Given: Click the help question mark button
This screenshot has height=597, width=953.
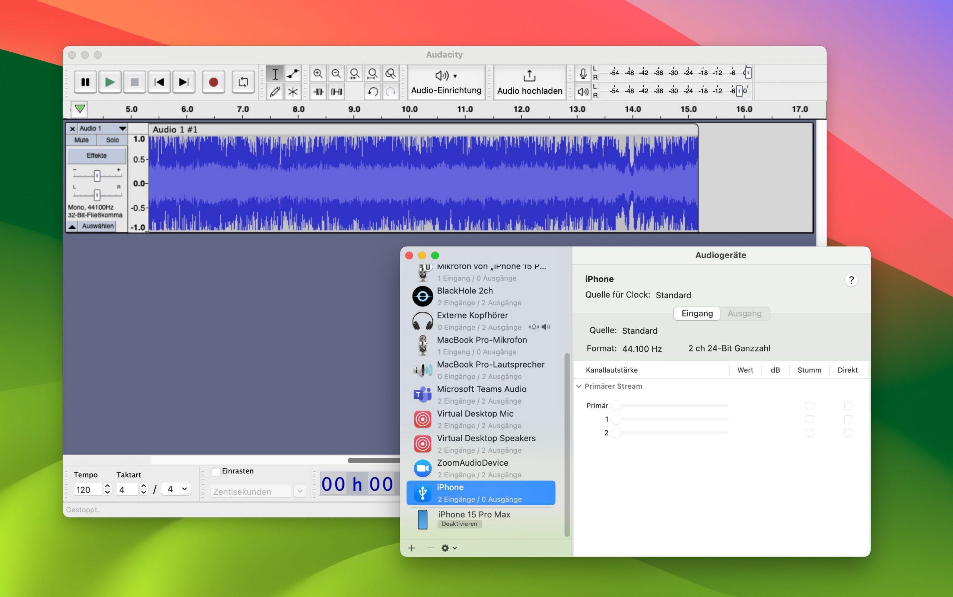Looking at the screenshot, I should point(851,280).
